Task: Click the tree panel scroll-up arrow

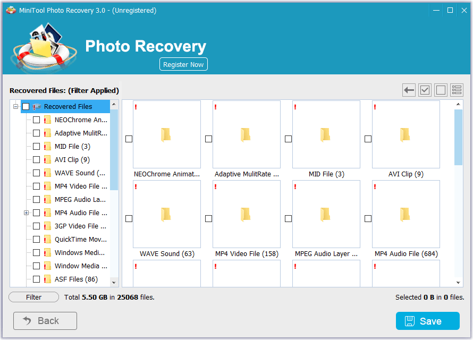Action: 114,104
